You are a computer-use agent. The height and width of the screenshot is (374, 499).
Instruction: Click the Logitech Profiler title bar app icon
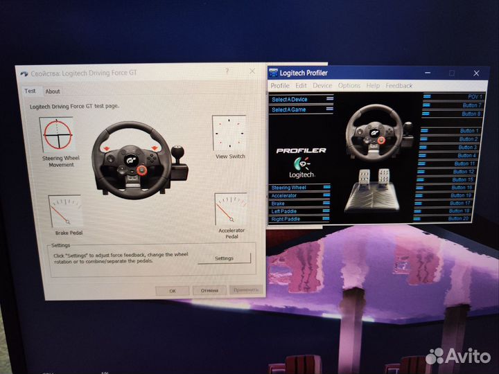[x=273, y=73]
